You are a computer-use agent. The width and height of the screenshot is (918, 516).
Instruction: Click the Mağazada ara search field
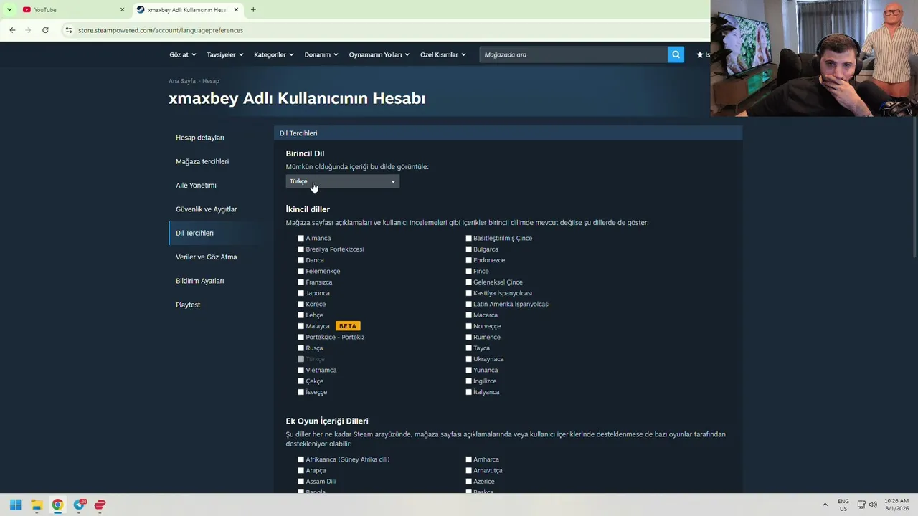574,54
